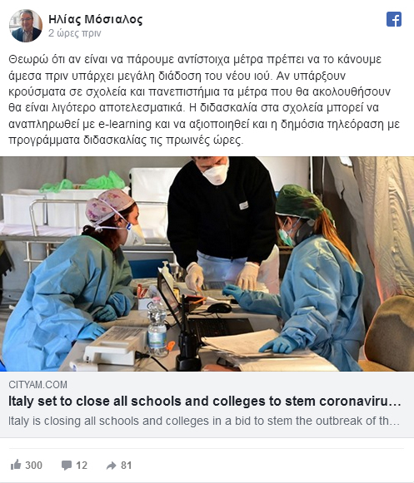Click the masked man in black in photo
This screenshot has height=483, width=414.
(221, 215)
